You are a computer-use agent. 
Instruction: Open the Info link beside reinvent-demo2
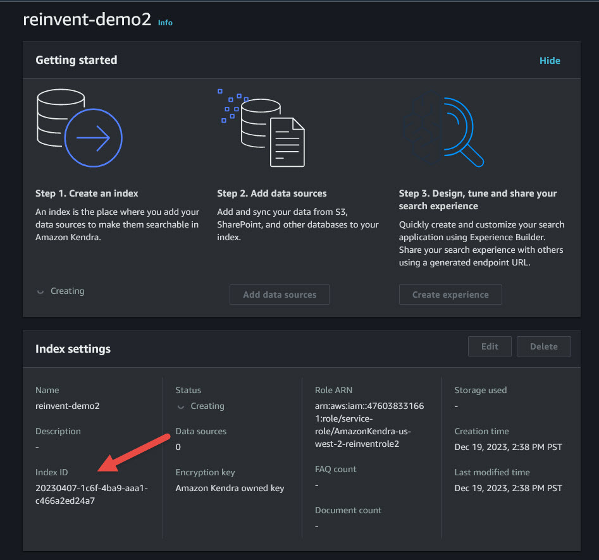165,23
